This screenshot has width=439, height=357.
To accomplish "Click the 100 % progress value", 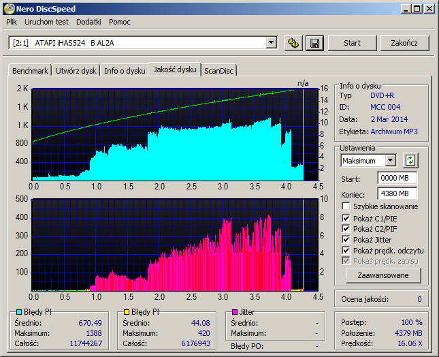I will (412, 322).
